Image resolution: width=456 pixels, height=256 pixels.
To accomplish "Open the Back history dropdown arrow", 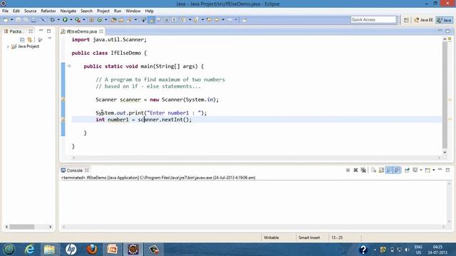I will 223,20.
